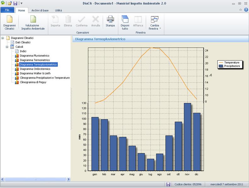This screenshot has height=188, width=249.
Task: Collapse the Calcoli tree node
Action: (7, 47)
